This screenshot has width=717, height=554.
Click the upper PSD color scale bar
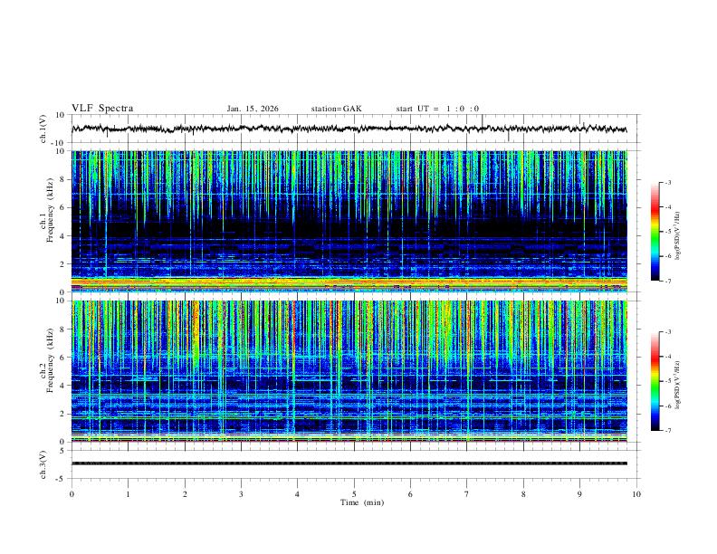tap(655, 232)
